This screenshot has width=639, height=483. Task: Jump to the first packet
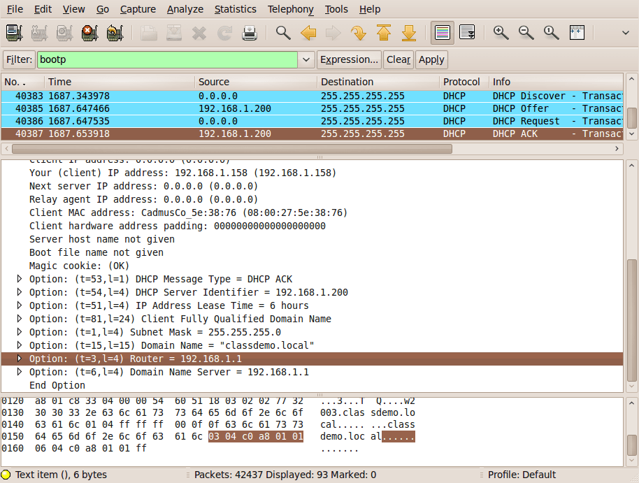[x=384, y=33]
